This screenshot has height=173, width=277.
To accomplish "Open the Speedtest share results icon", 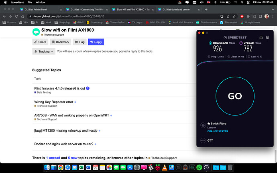I will coord(261,37).
